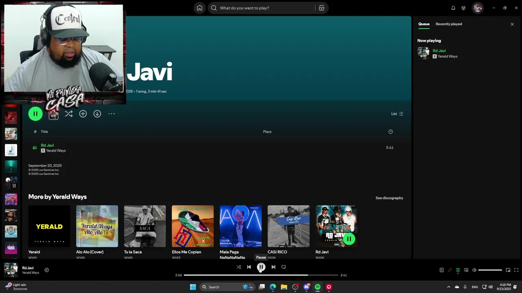The width and height of the screenshot is (522, 293).
Task: Open the Ellos Me Copian album
Action: [x=192, y=226]
